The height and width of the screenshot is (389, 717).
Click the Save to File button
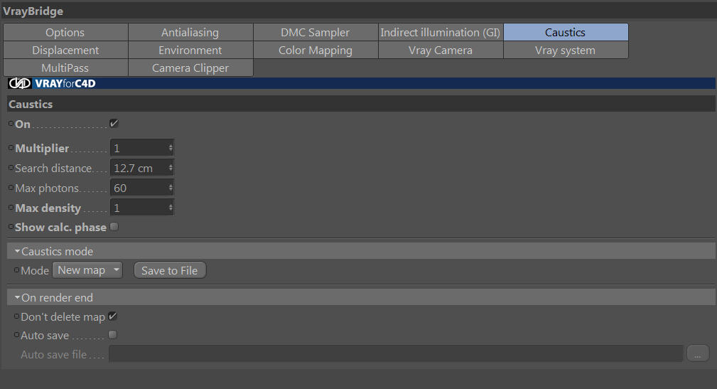[x=170, y=270]
